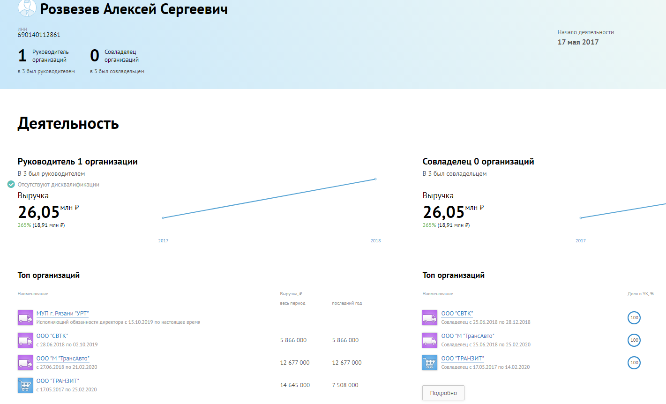Click the truck icon beside ООО "СВТК" in left list

point(25,340)
